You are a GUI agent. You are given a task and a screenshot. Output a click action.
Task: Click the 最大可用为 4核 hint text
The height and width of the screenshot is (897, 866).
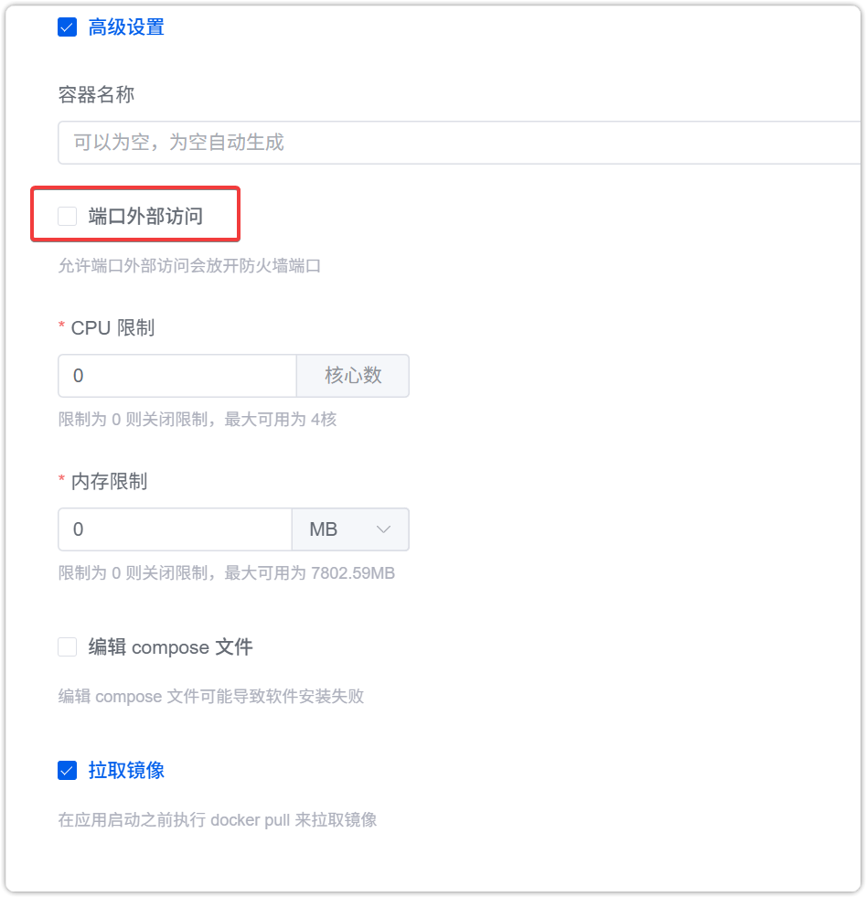tap(197, 420)
